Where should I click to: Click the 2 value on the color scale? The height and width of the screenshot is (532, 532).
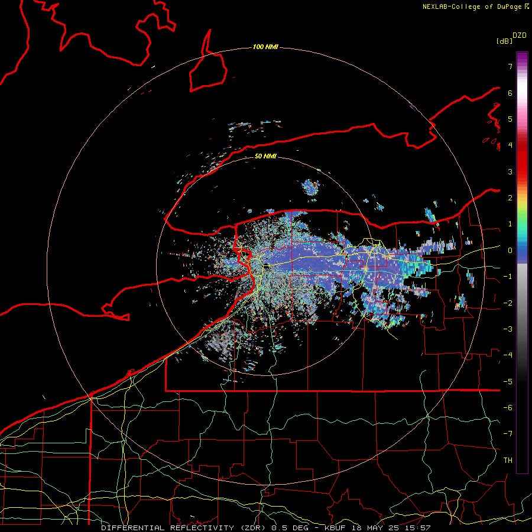pos(510,198)
